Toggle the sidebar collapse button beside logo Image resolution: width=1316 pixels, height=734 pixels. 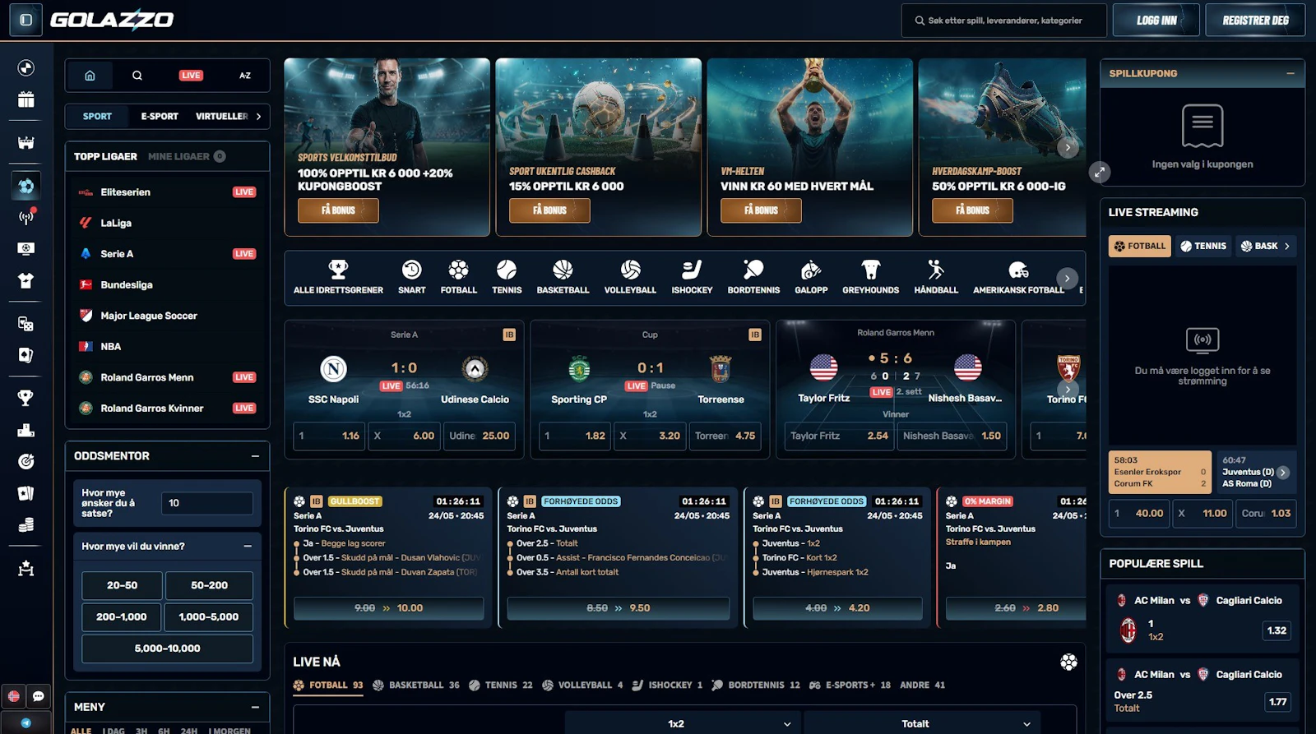pos(26,20)
